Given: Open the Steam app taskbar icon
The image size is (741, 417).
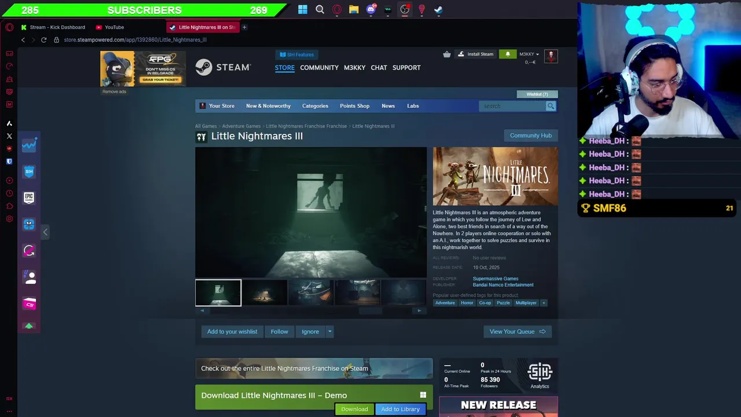Looking at the screenshot, I should click(x=439, y=9).
